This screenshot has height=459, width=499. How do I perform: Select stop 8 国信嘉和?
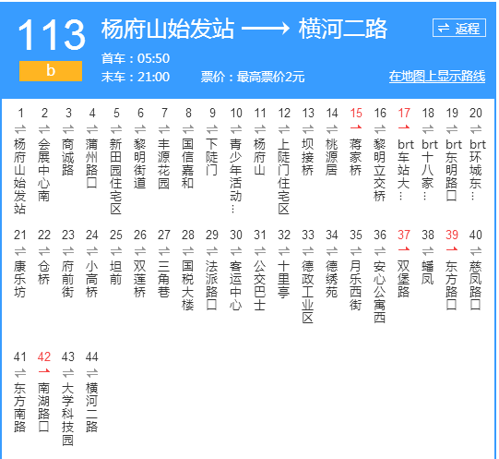(188, 163)
